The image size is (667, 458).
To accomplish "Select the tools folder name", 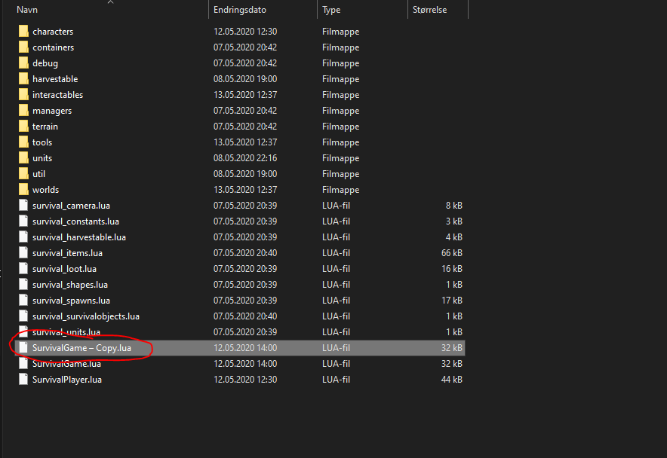I will [x=42, y=142].
